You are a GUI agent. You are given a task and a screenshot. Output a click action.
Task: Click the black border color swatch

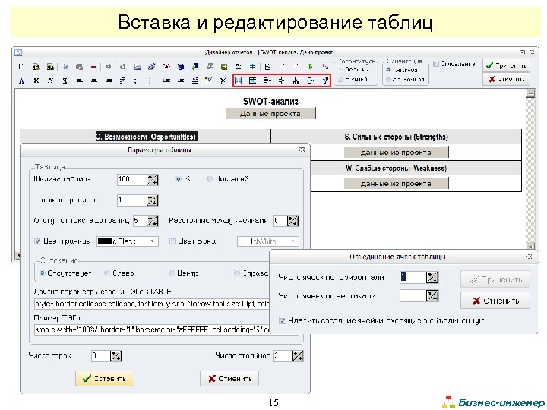coord(105,241)
